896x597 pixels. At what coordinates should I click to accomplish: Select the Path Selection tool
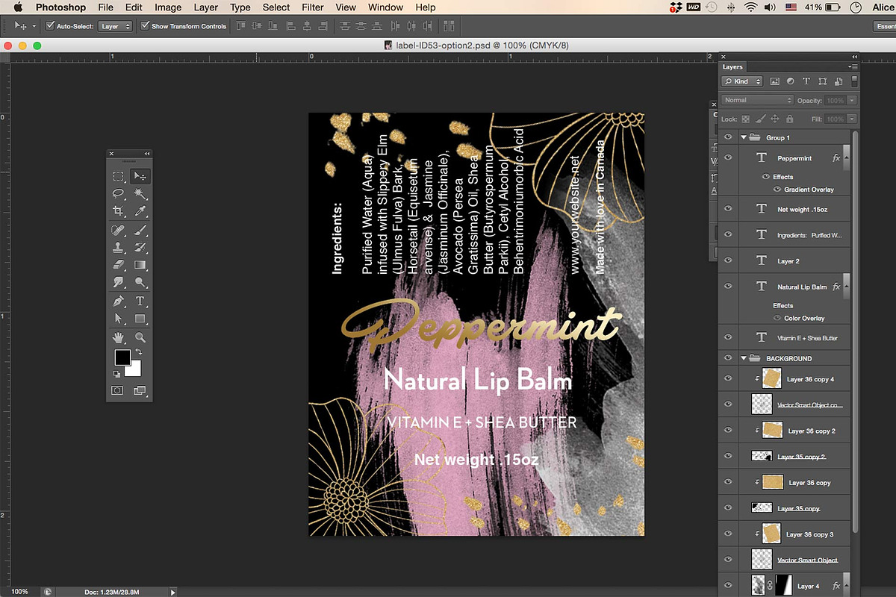[118, 319]
